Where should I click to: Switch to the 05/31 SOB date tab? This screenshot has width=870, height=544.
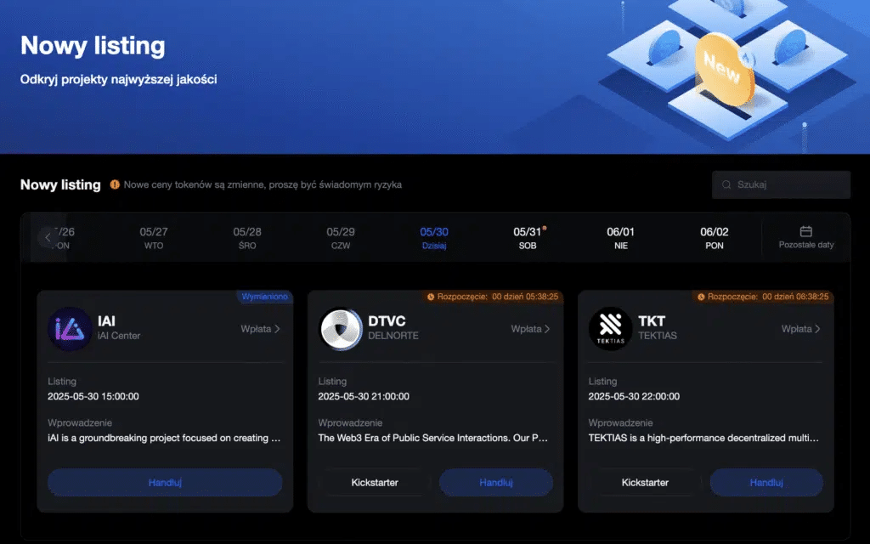(527, 238)
